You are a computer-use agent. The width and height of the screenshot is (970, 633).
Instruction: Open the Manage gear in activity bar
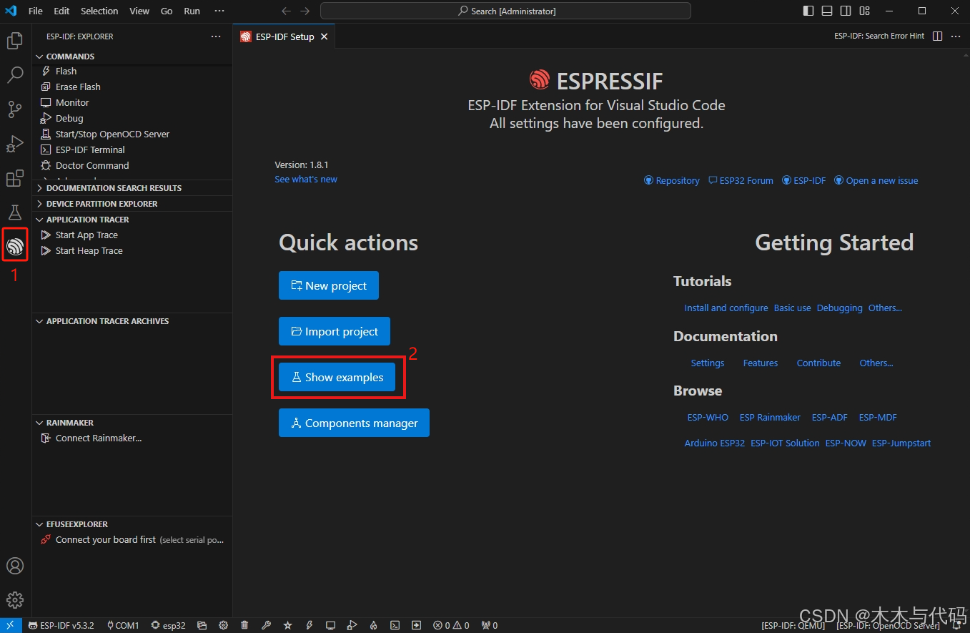coord(15,600)
